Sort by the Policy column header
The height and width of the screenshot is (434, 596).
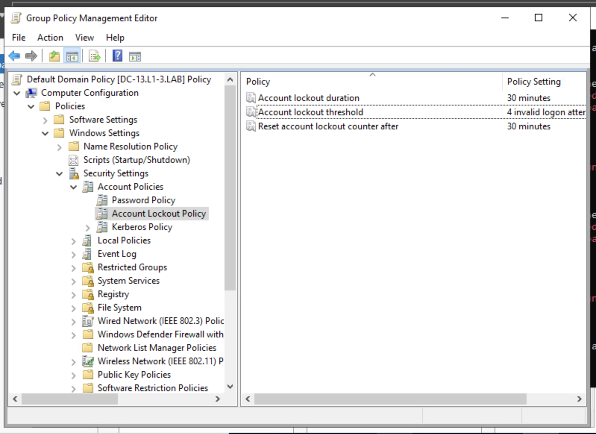coord(372,82)
